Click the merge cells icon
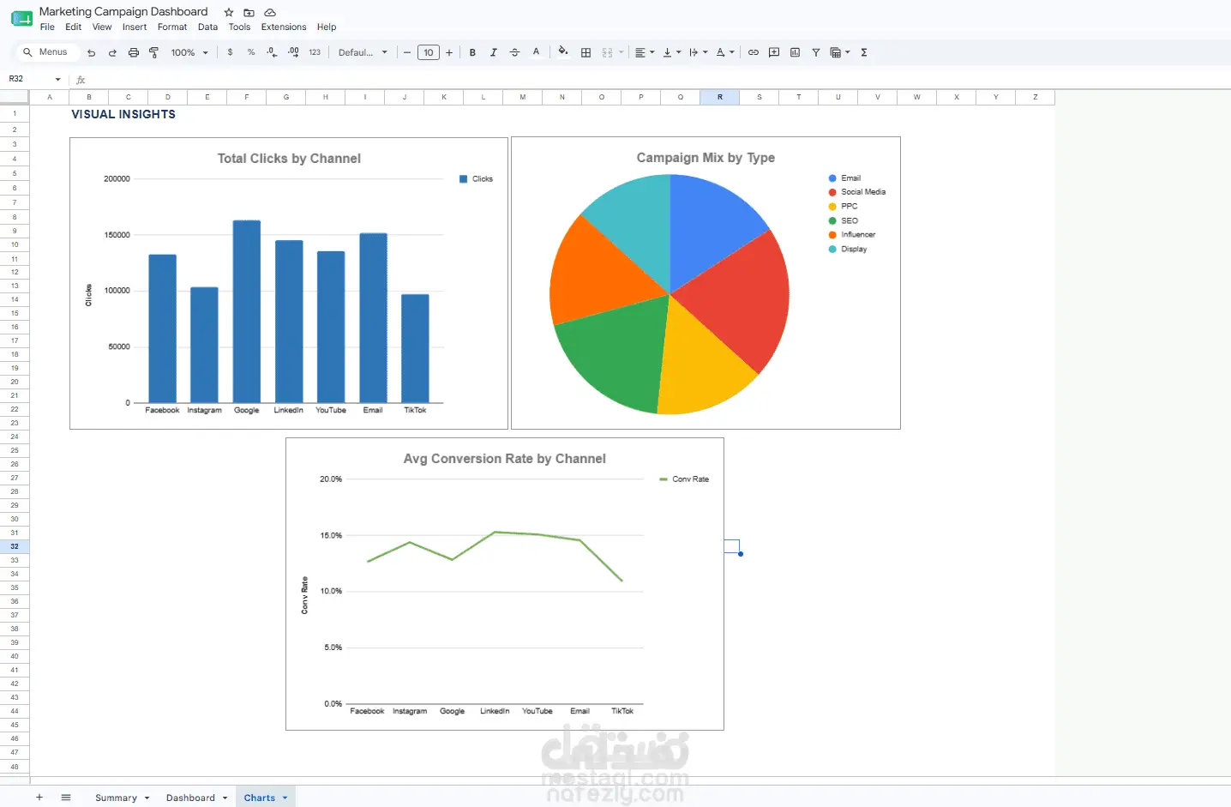Image resolution: width=1231 pixels, height=807 pixels. [x=608, y=53]
